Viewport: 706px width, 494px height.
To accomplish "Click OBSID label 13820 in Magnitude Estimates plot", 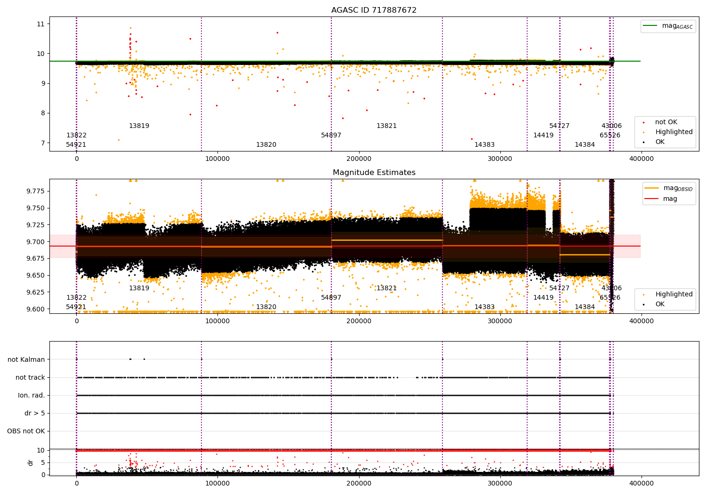I will point(266,307).
